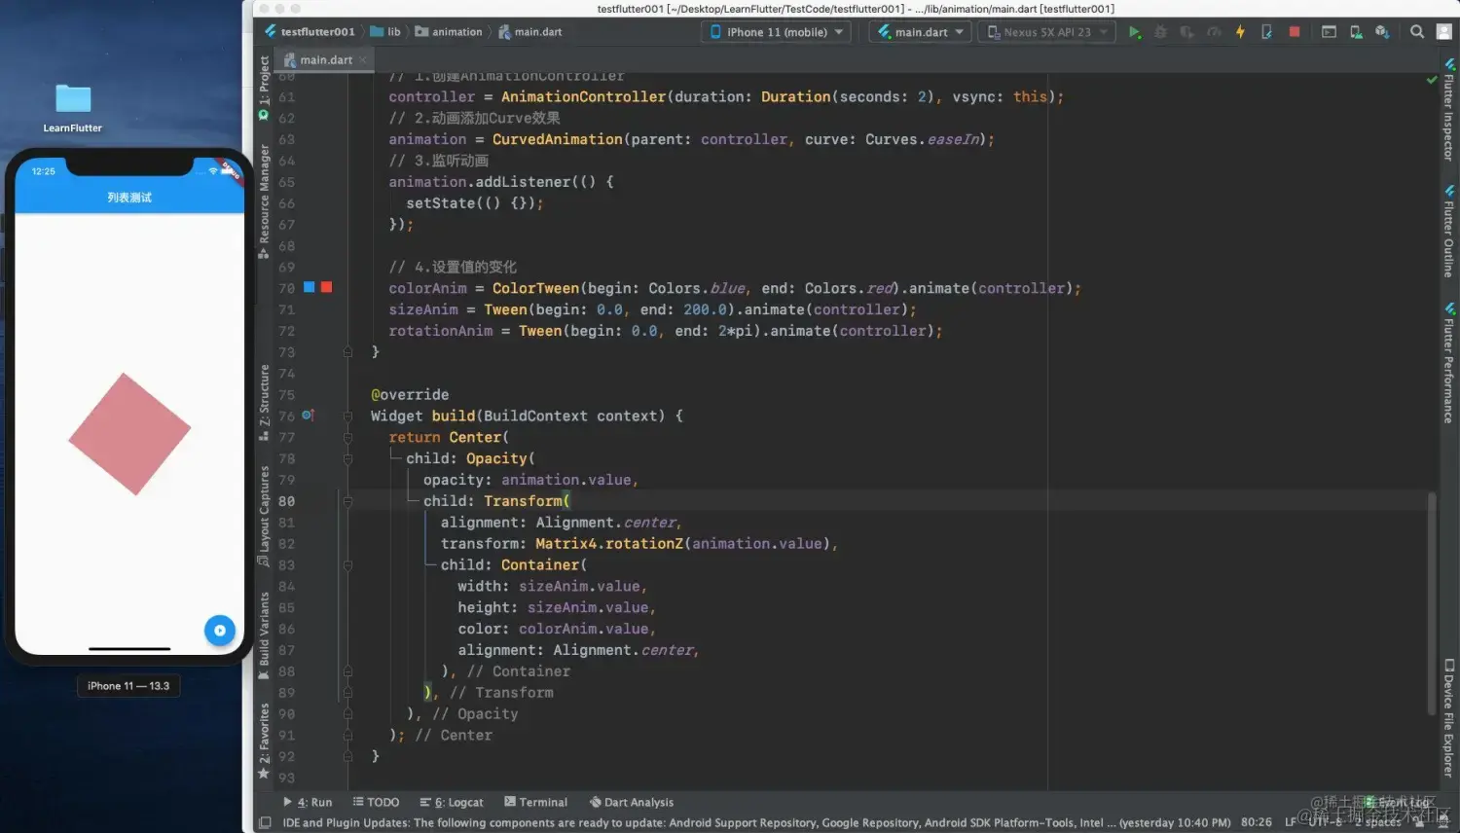Image resolution: width=1460 pixels, height=833 pixels.
Task: Open the LearnFlutter desktop folder
Action: click(72, 106)
